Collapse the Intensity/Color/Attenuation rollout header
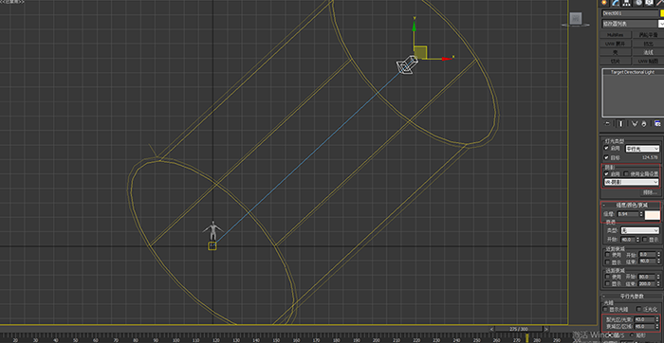 coord(632,205)
